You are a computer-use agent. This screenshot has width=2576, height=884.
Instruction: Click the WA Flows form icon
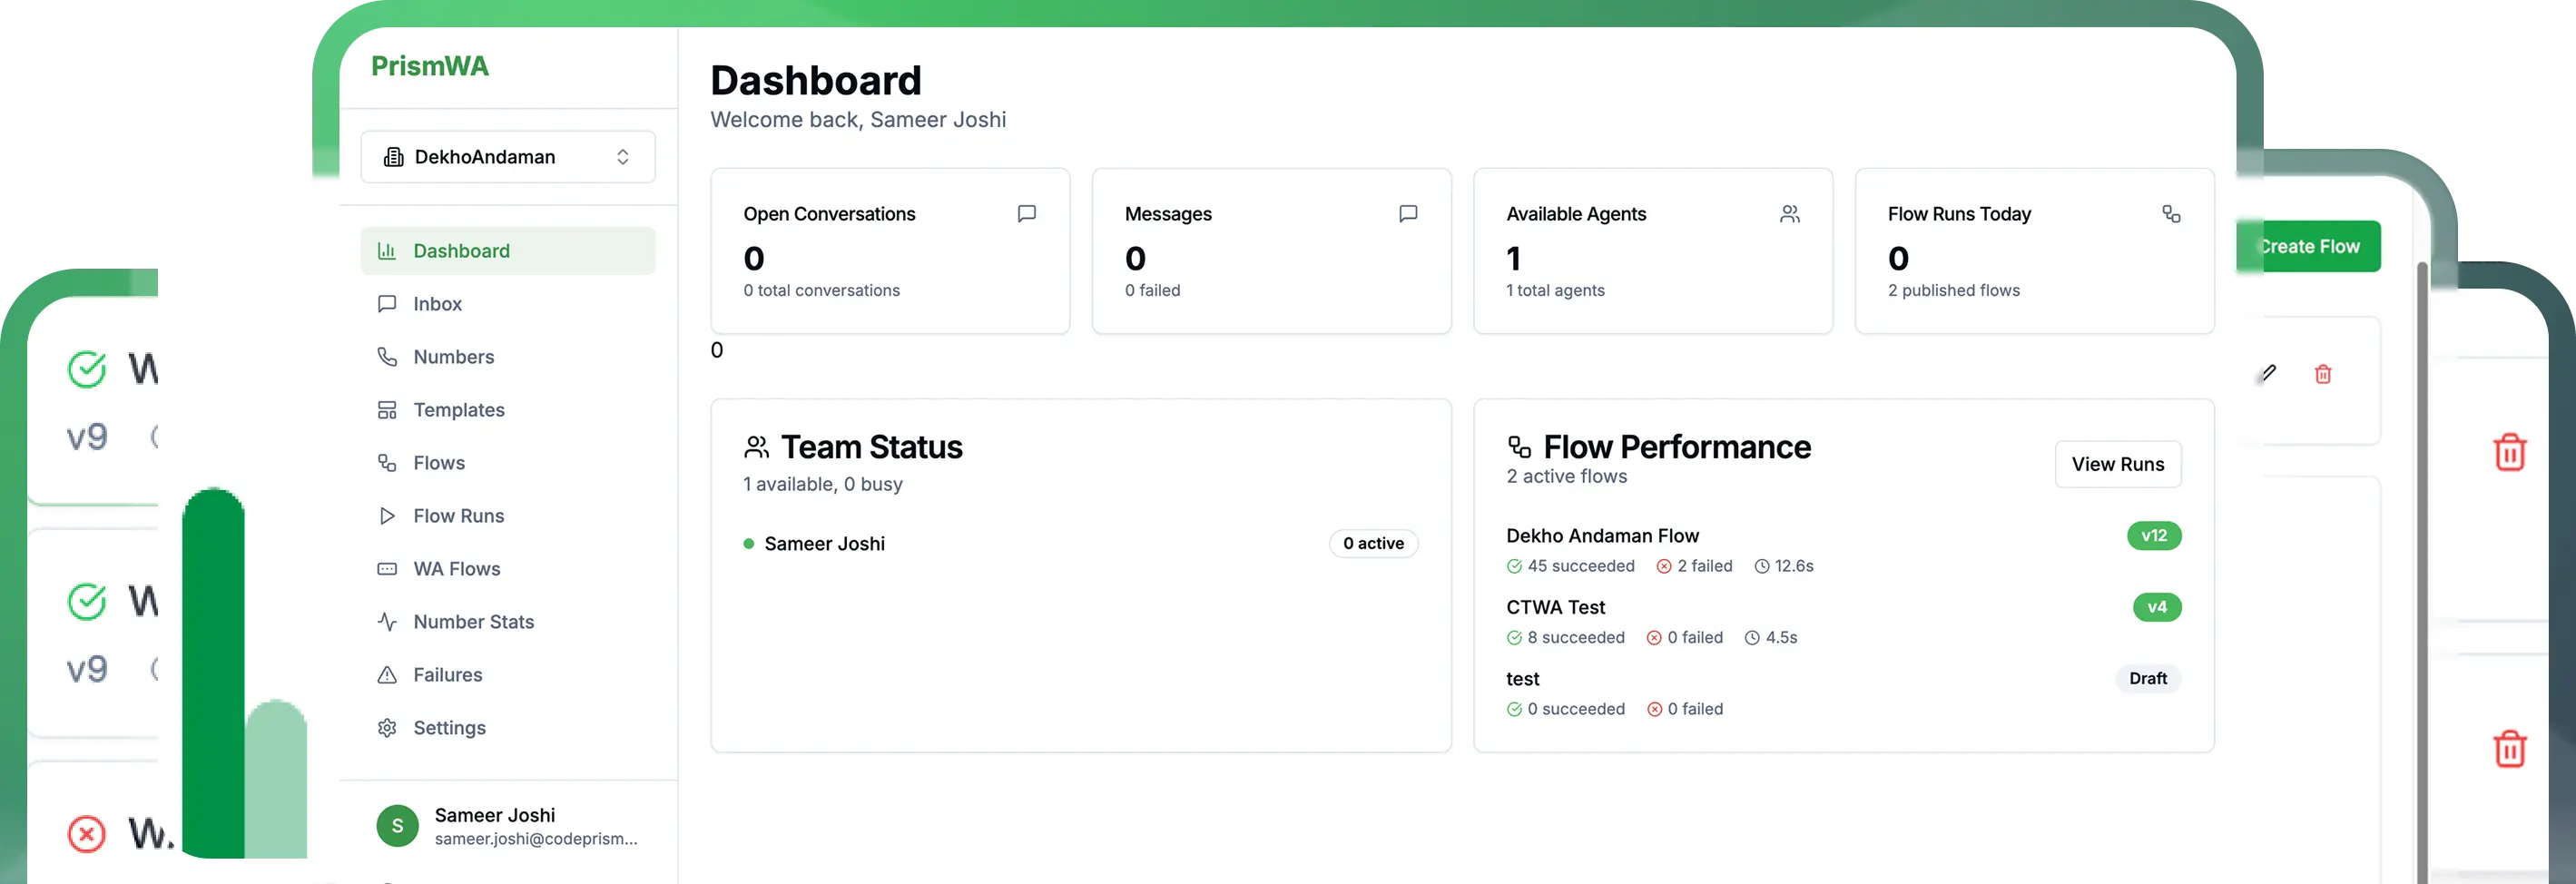tap(387, 569)
